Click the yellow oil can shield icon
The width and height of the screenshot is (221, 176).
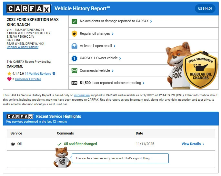tap(74, 33)
